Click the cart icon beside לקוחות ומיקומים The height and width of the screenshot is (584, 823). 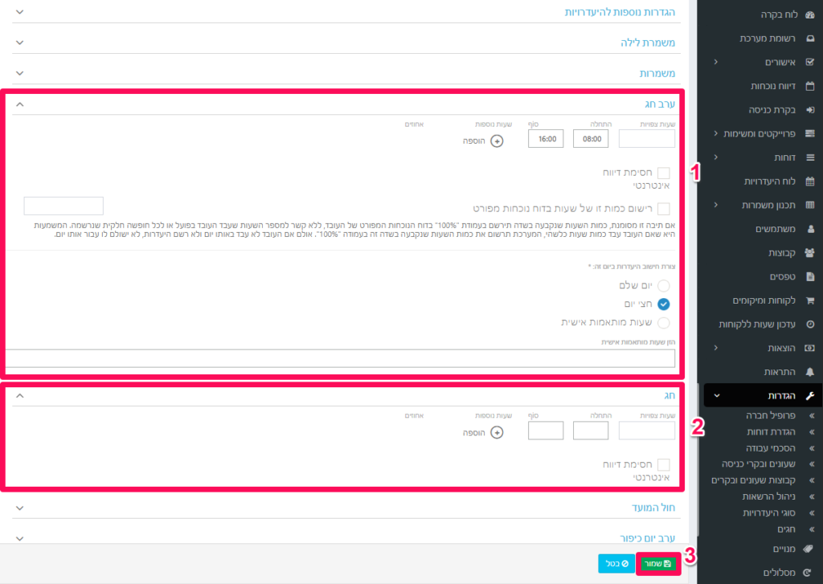(809, 300)
